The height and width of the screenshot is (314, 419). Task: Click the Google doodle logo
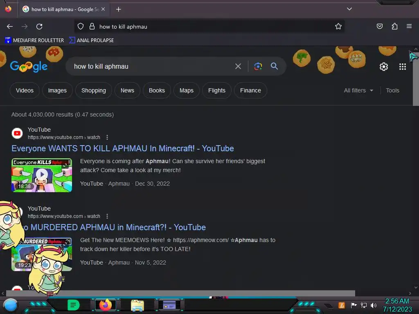29,66
